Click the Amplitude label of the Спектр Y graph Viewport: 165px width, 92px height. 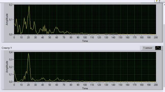coord(7,67)
